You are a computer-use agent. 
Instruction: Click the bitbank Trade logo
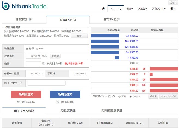(x=24, y=6)
